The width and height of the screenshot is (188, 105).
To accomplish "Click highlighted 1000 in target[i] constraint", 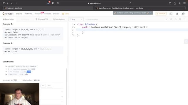I will pyautogui.click(x=29, y=72).
